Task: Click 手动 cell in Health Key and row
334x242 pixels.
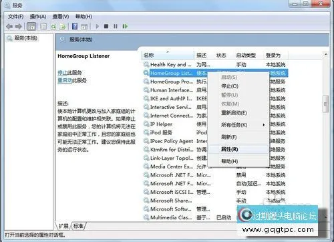Action: [241, 65]
